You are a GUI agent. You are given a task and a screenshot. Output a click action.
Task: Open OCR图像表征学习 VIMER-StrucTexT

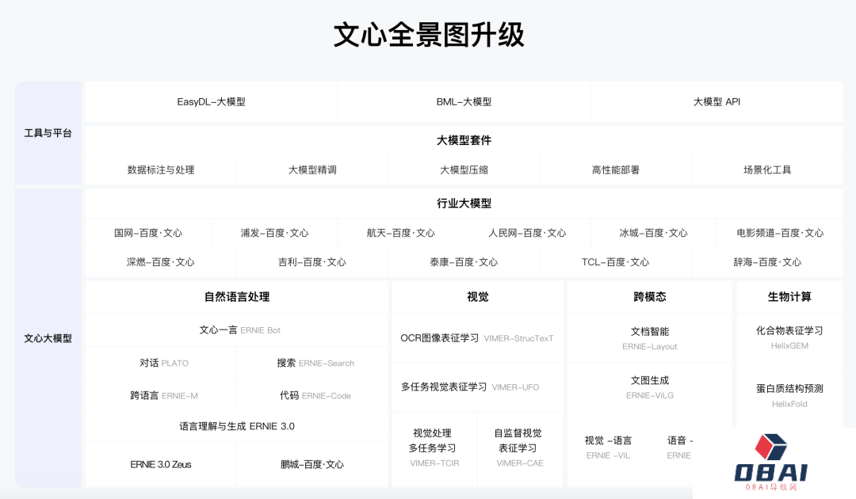[x=477, y=338]
